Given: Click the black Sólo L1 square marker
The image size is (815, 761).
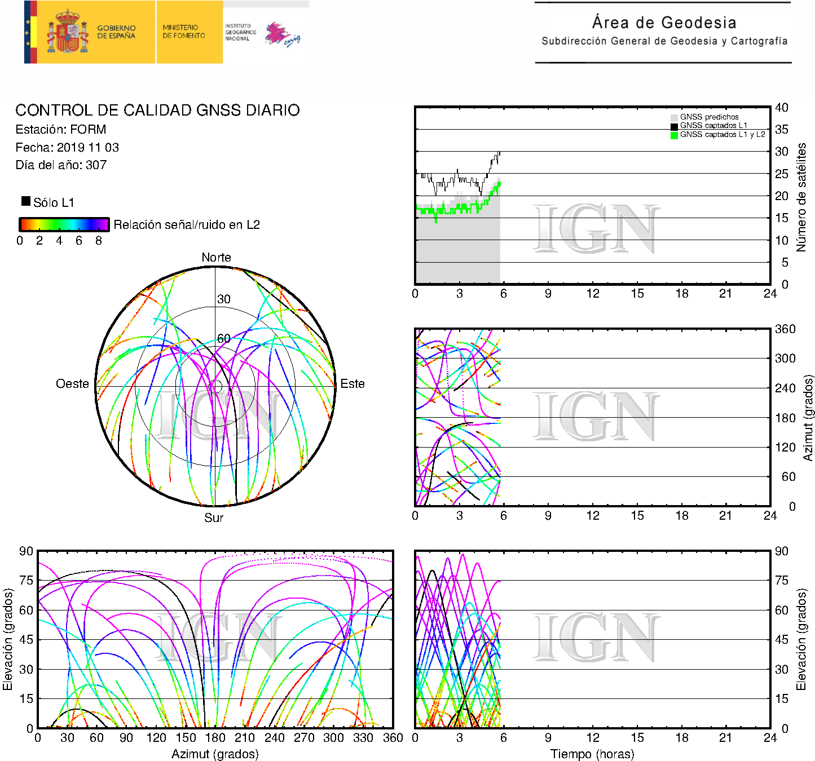Looking at the screenshot, I should [x=26, y=201].
